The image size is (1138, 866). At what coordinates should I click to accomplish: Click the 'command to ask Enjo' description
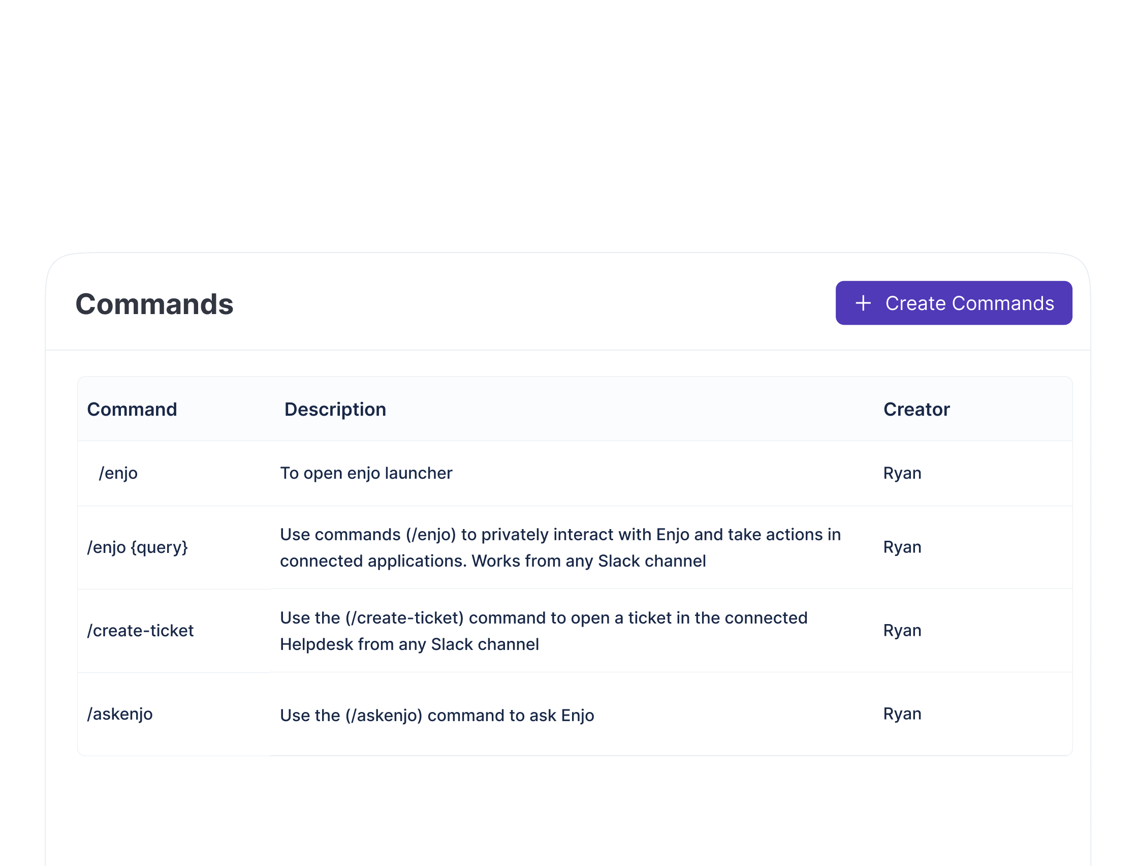[x=437, y=716]
